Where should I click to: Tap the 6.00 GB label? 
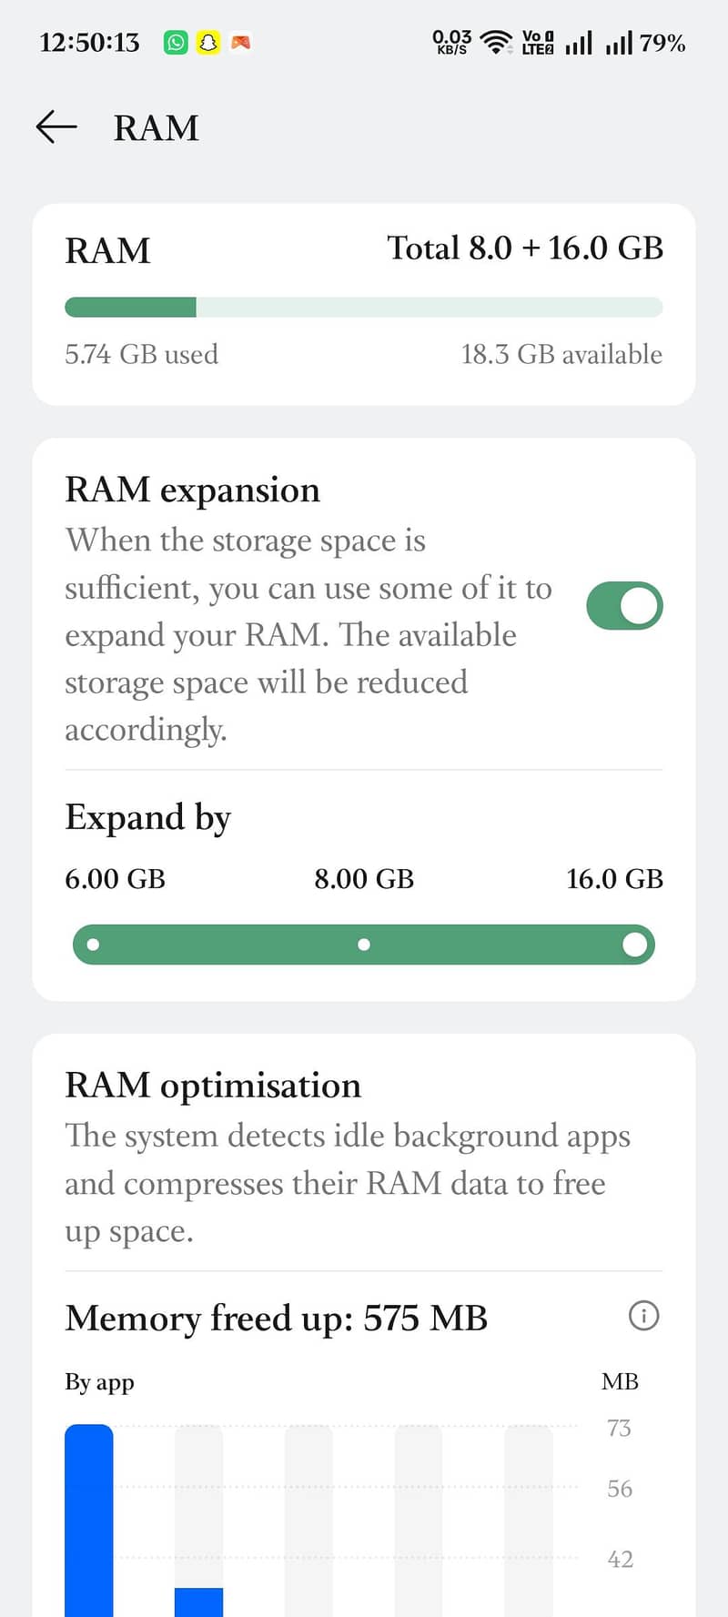tap(115, 878)
